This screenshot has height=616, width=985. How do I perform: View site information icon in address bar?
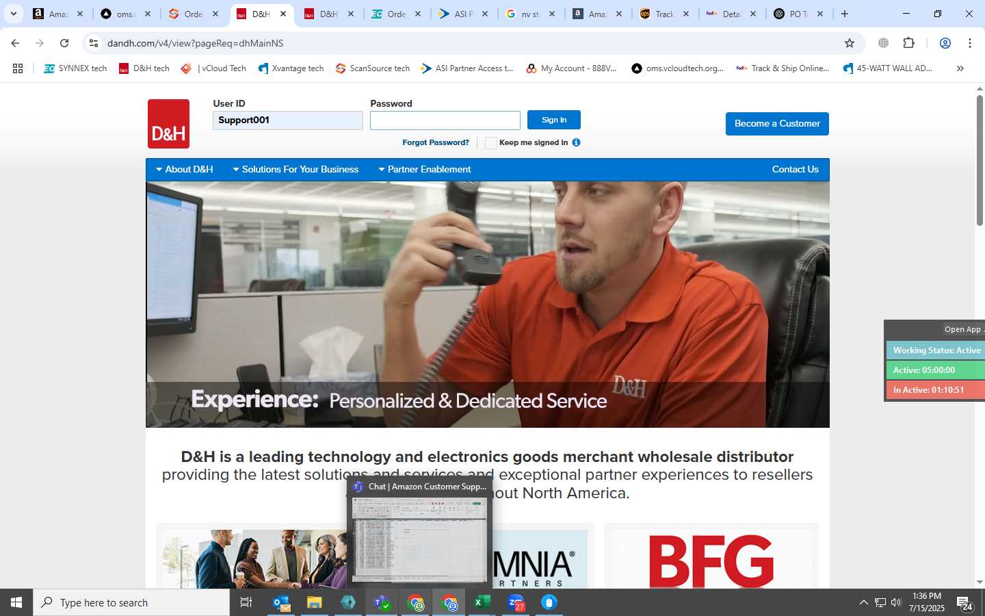(x=94, y=43)
